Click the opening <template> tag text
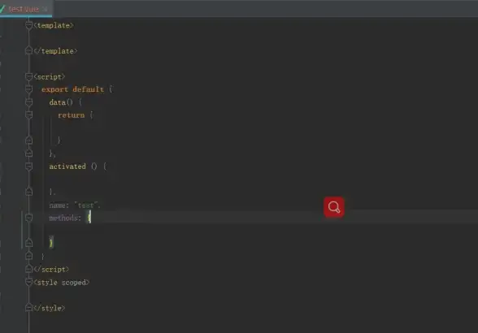 (x=54, y=26)
